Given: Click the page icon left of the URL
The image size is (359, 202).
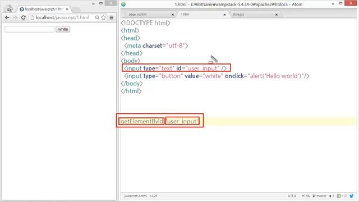Looking at the screenshot, I should [33, 17].
